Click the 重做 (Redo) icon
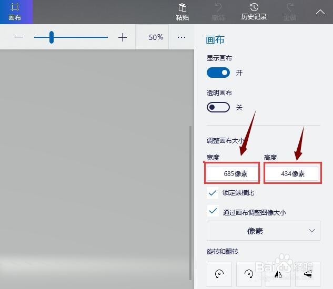This screenshot has width=333, height=289. pyautogui.click(x=290, y=12)
